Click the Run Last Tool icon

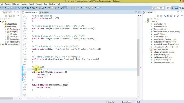34,8
